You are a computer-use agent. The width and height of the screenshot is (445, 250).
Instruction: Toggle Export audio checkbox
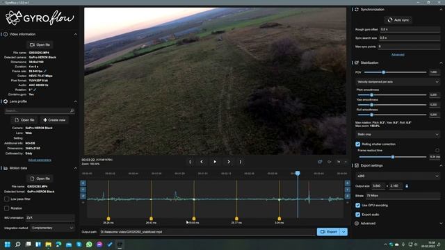tap(358, 215)
